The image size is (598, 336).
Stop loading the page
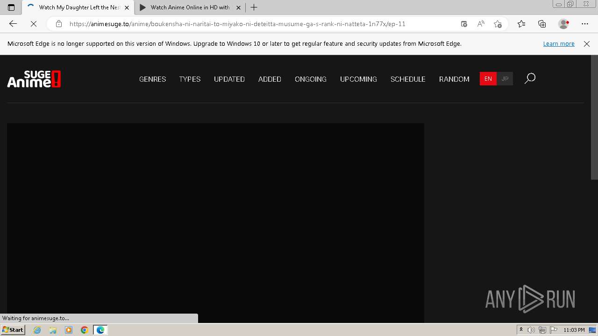pyautogui.click(x=34, y=24)
